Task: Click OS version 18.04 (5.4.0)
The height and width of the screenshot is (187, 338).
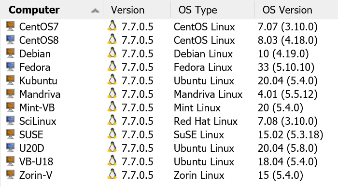Action: [288, 162]
